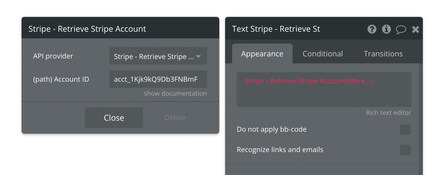Open the Transitions tab
The width and height of the screenshot is (438, 175).
coord(383,54)
